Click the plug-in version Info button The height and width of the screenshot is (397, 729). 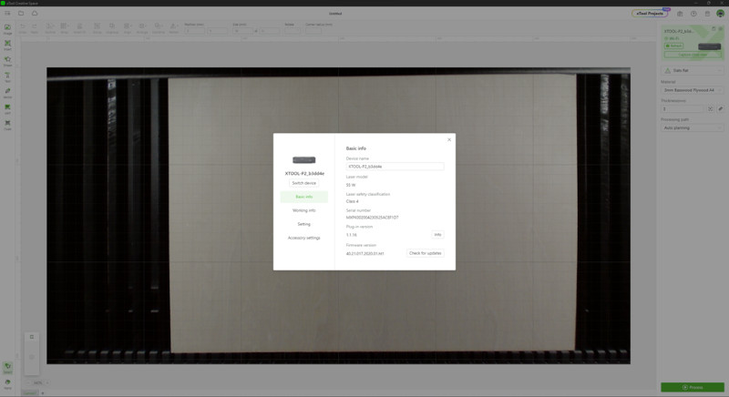pyautogui.click(x=437, y=235)
